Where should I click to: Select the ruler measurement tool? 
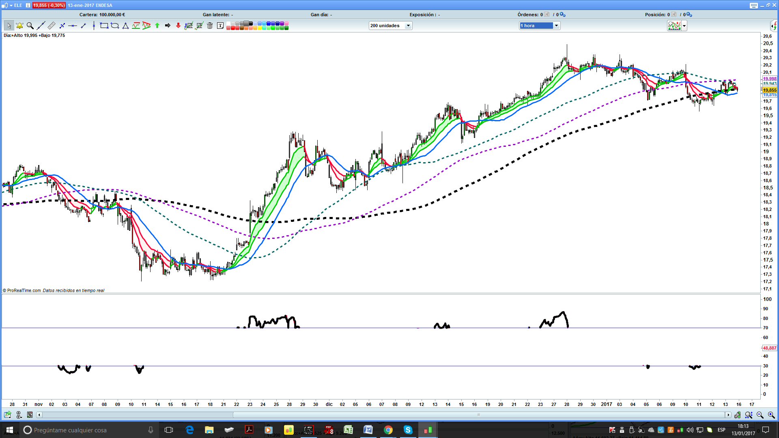click(52, 26)
